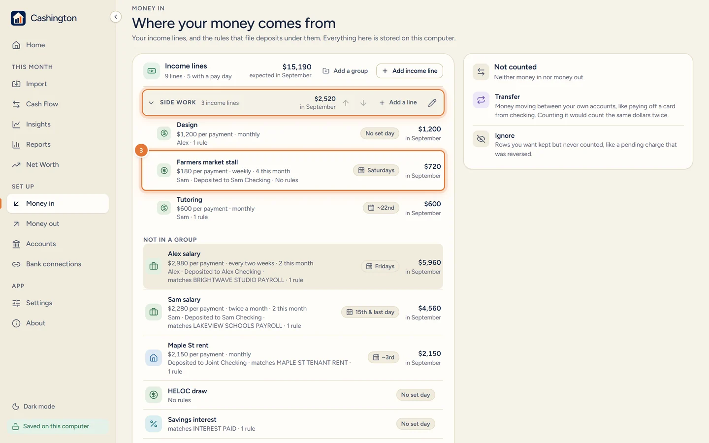Image resolution: width=709 pixels, height=443 pixels.
Task: Click Add a group
Action: 345,71
